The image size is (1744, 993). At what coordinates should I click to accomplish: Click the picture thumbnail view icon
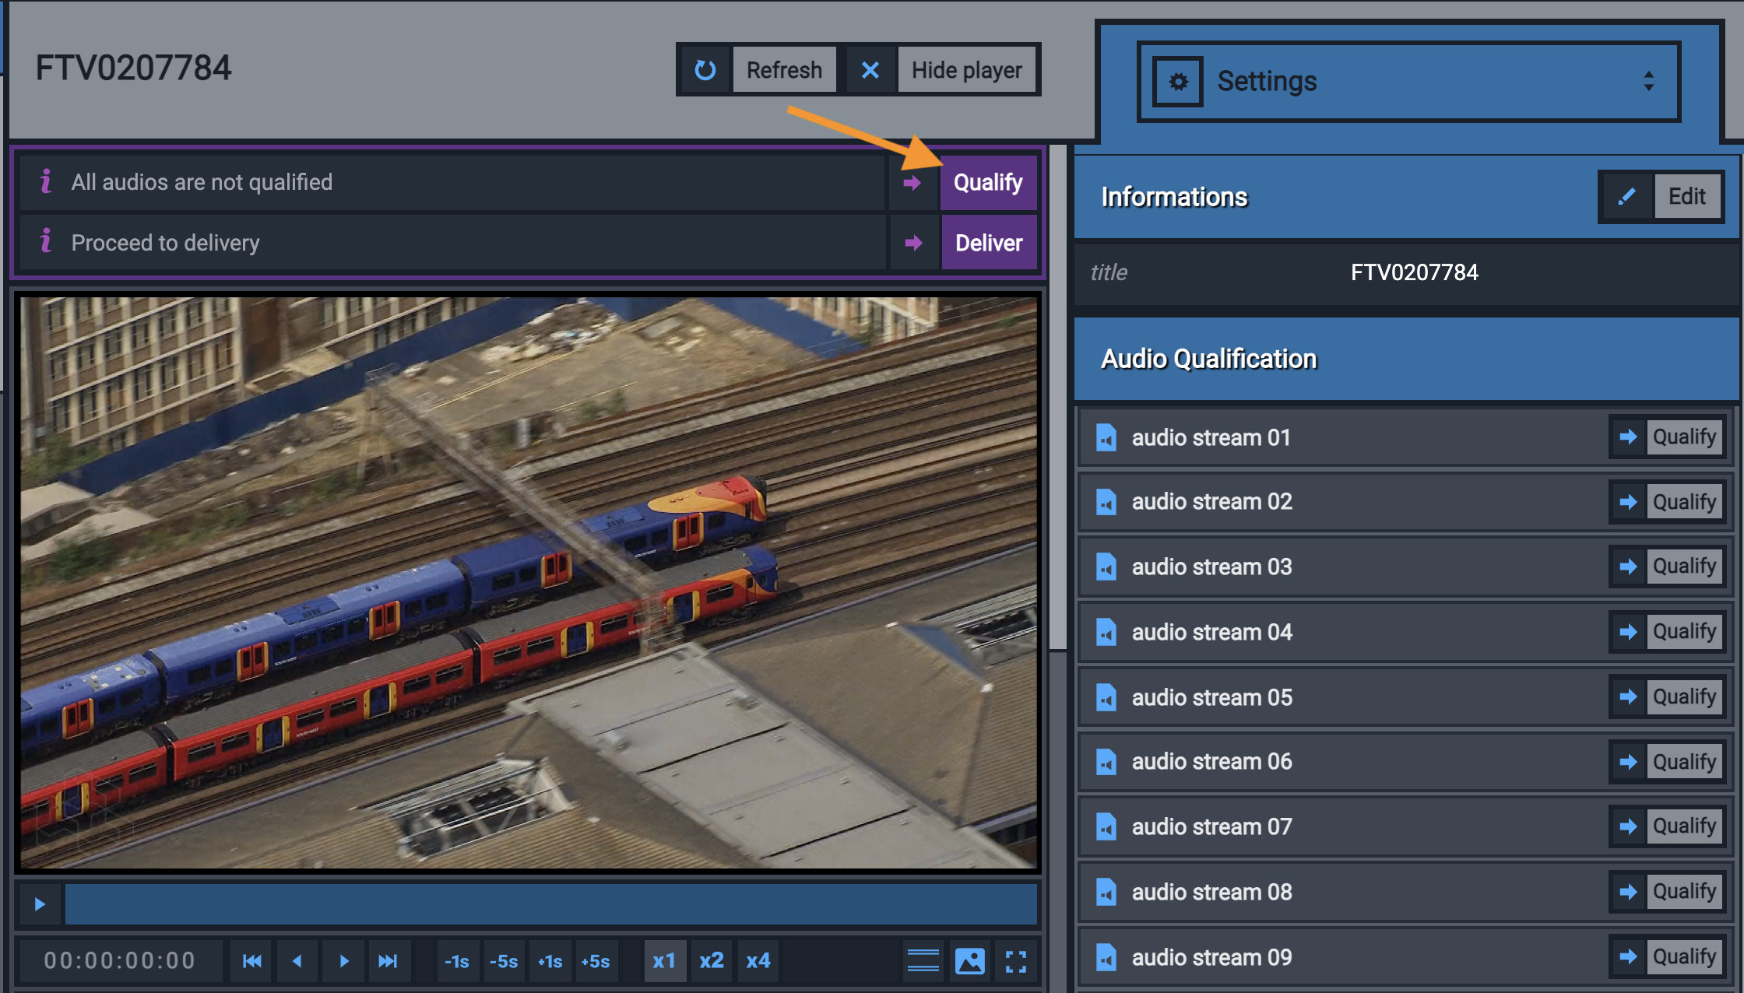[x=969, y=962]
